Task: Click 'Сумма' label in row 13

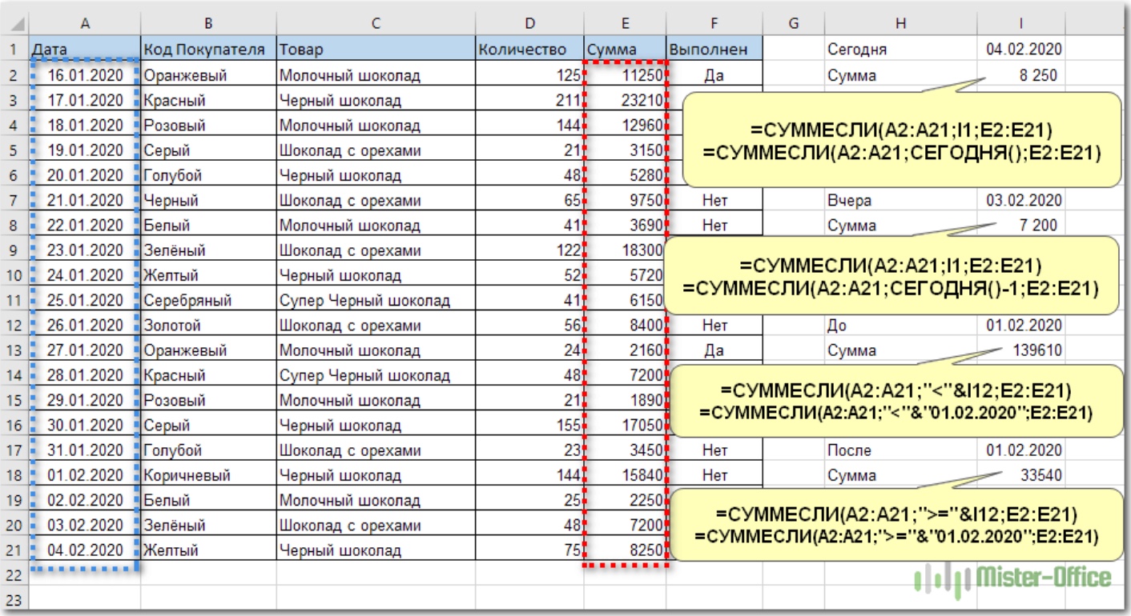Action: point(900,350)
